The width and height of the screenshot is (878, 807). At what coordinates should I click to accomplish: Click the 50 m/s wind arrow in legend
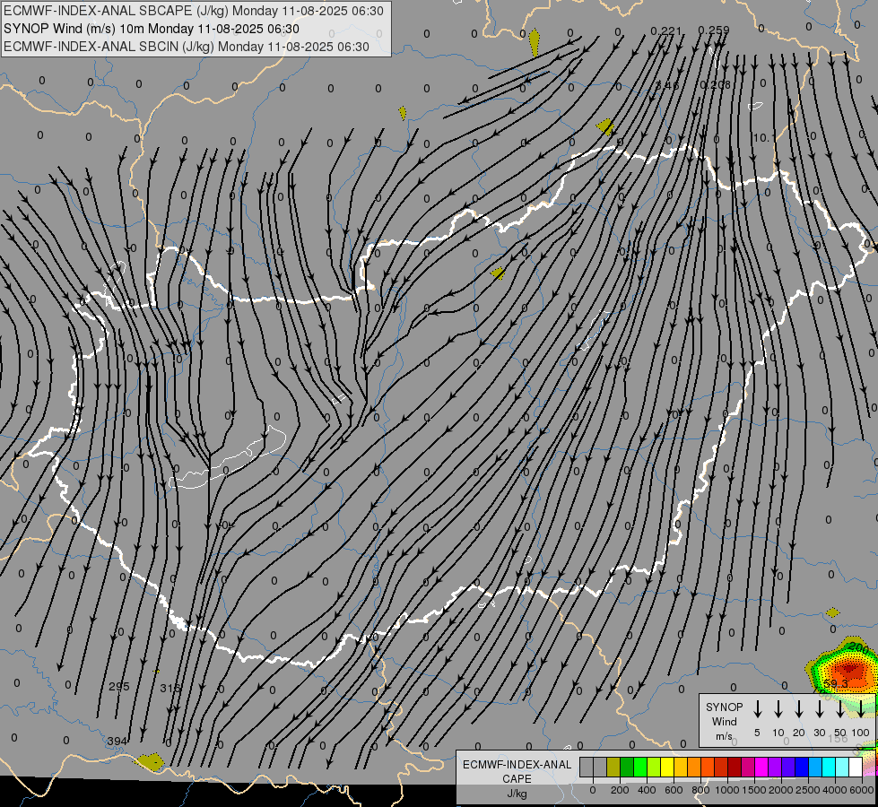(x=840, y=709)
